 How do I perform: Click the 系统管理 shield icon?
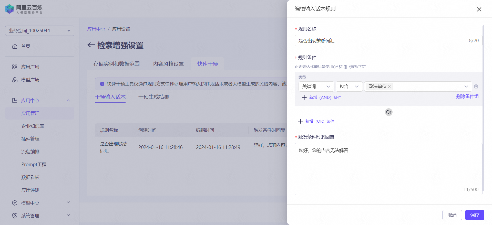point(15,216)
